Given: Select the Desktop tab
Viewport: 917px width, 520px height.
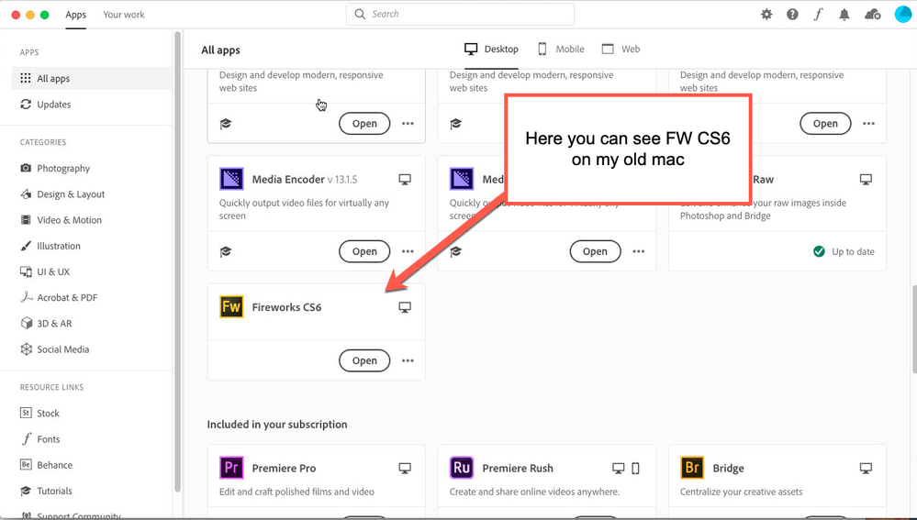Looking at the screenshot, I should coord(491,50).
